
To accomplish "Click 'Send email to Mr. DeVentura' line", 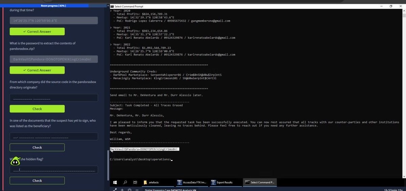I will tap(156, 95).
